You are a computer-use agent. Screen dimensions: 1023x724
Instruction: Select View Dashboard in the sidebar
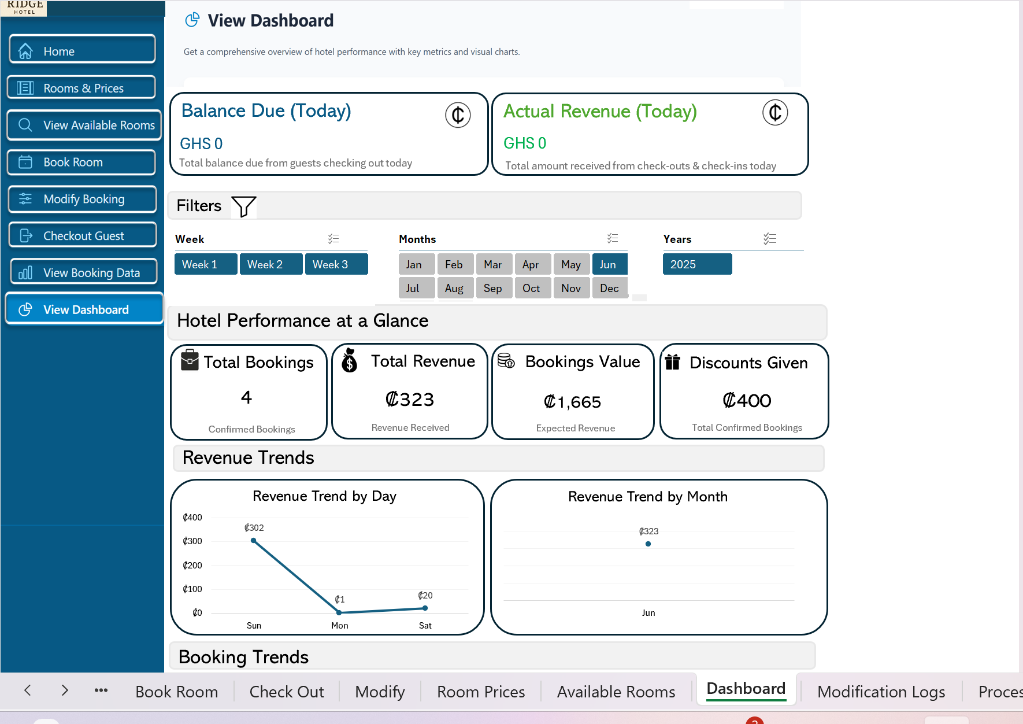pos(84,309)
